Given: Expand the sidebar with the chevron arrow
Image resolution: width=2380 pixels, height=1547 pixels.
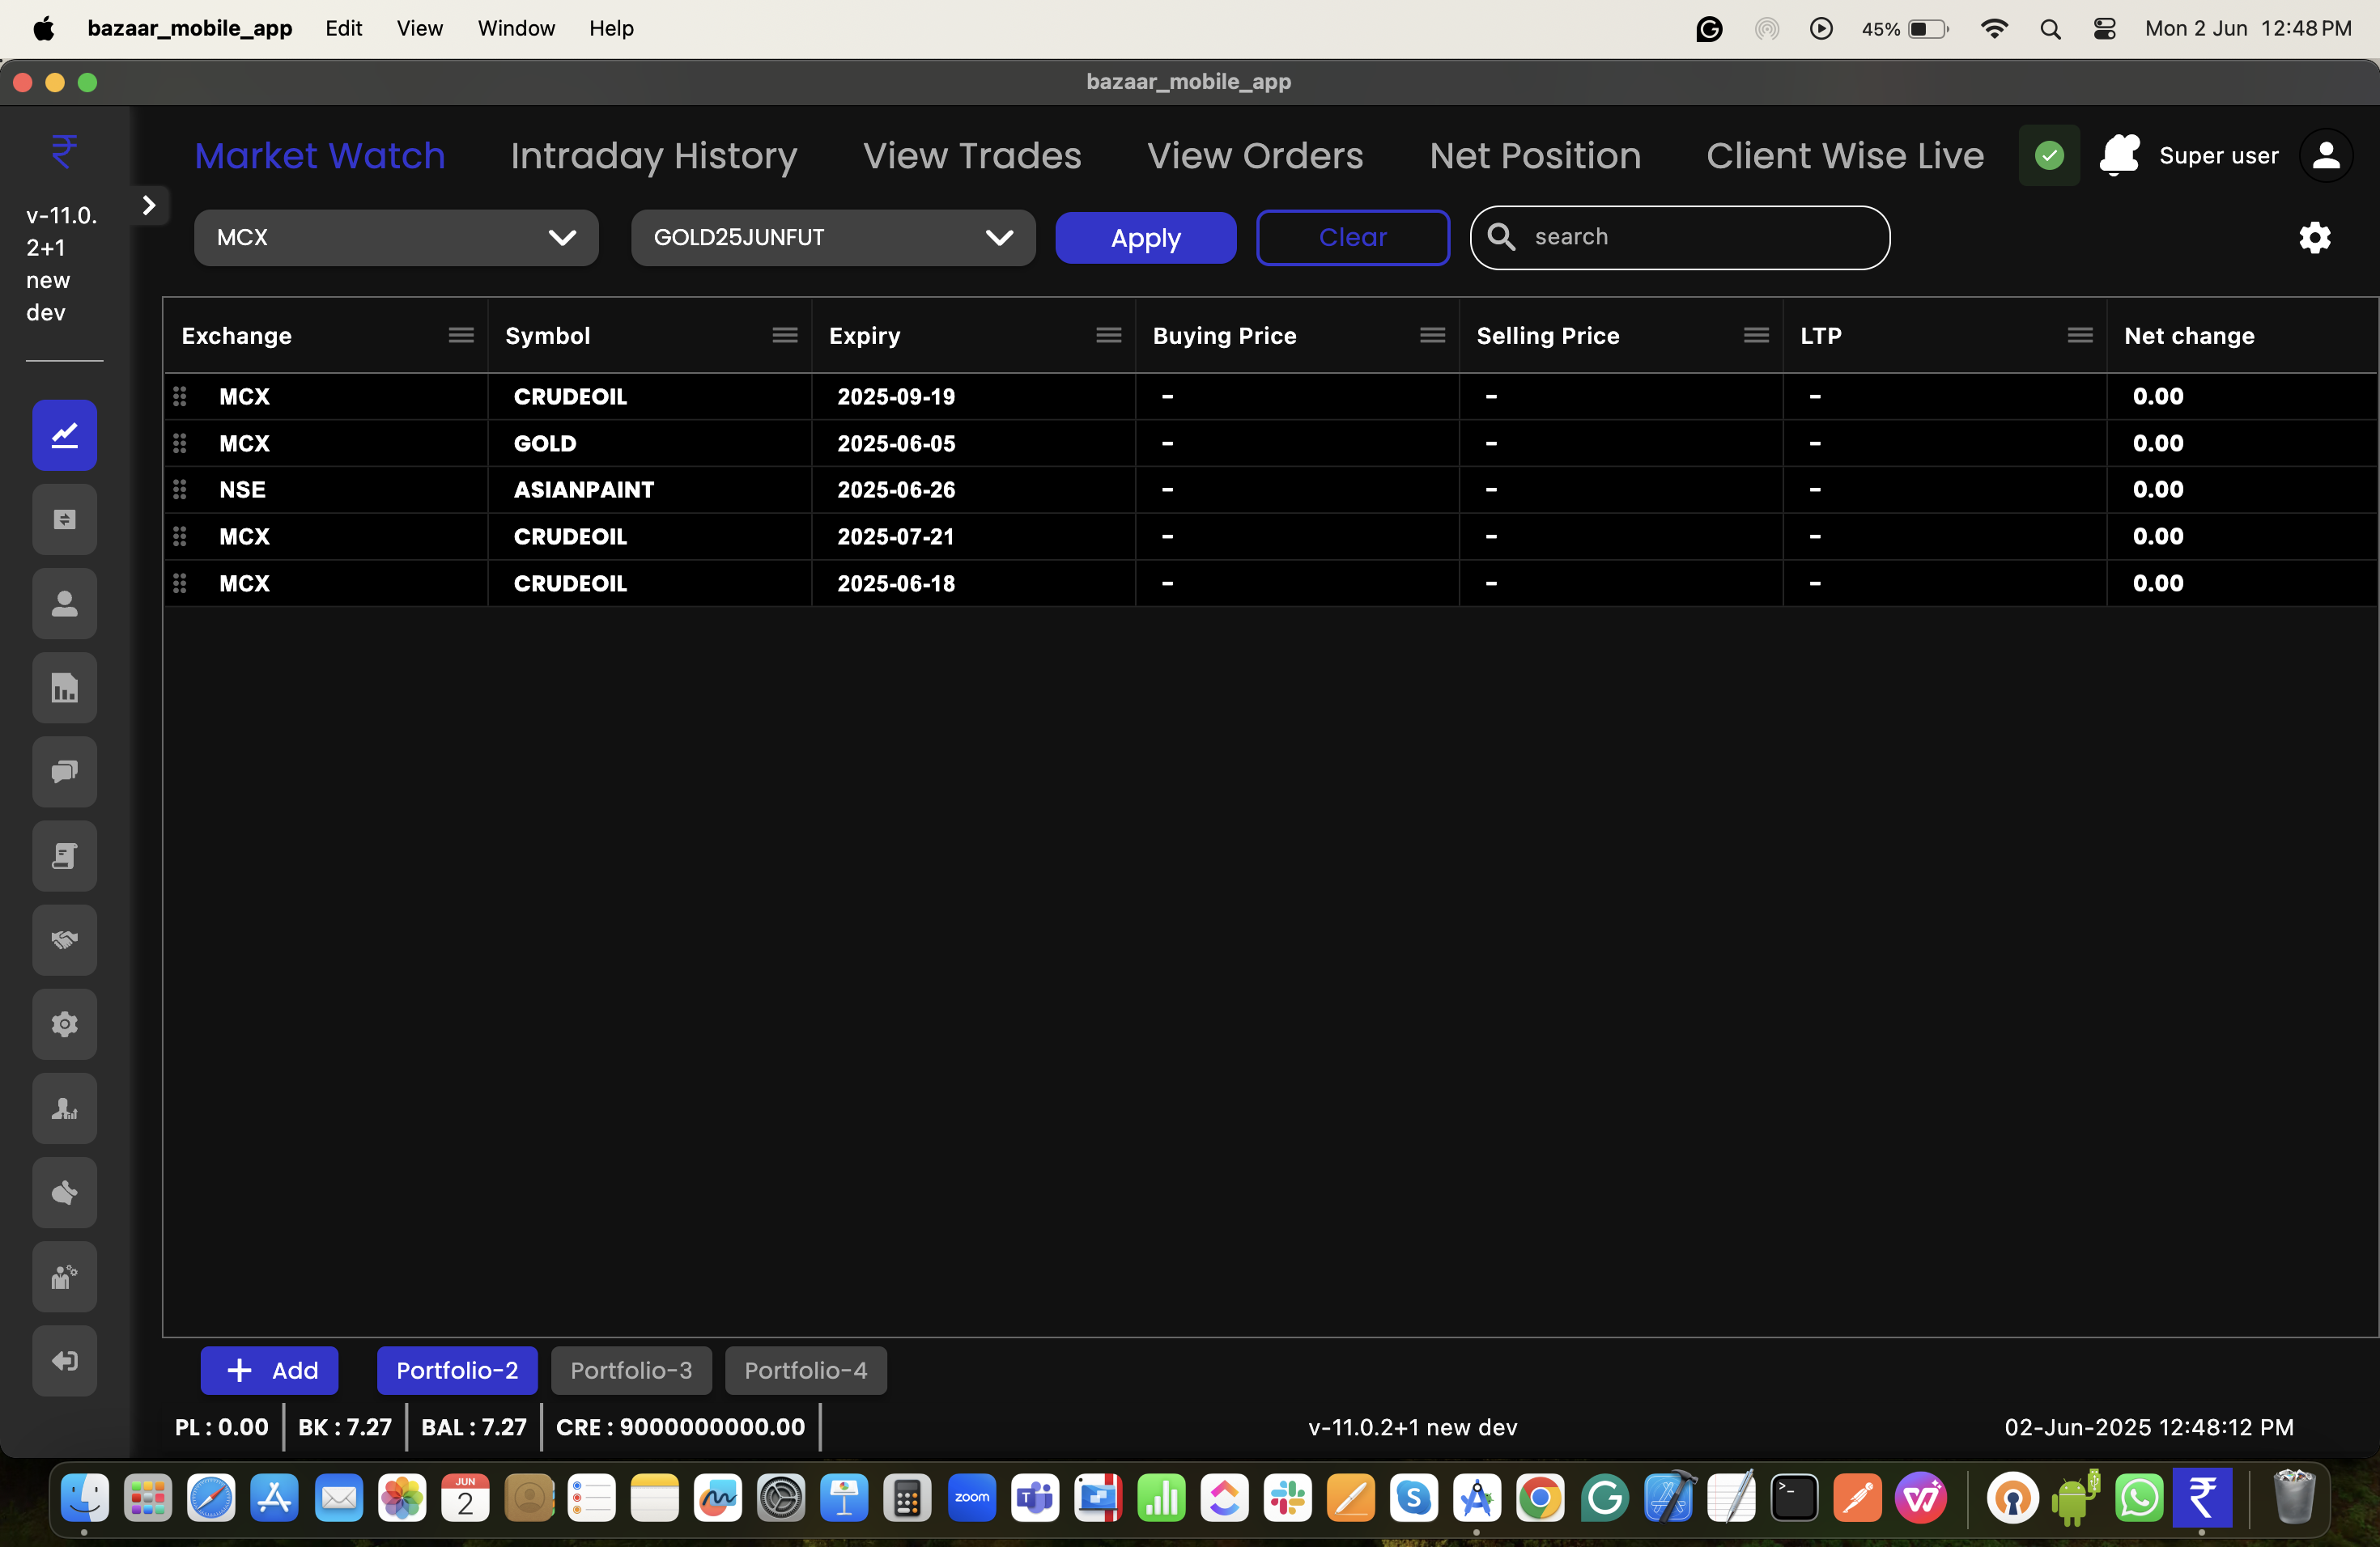Looking at the screenshot, I should pyautogui.click(x=149, y=206).
